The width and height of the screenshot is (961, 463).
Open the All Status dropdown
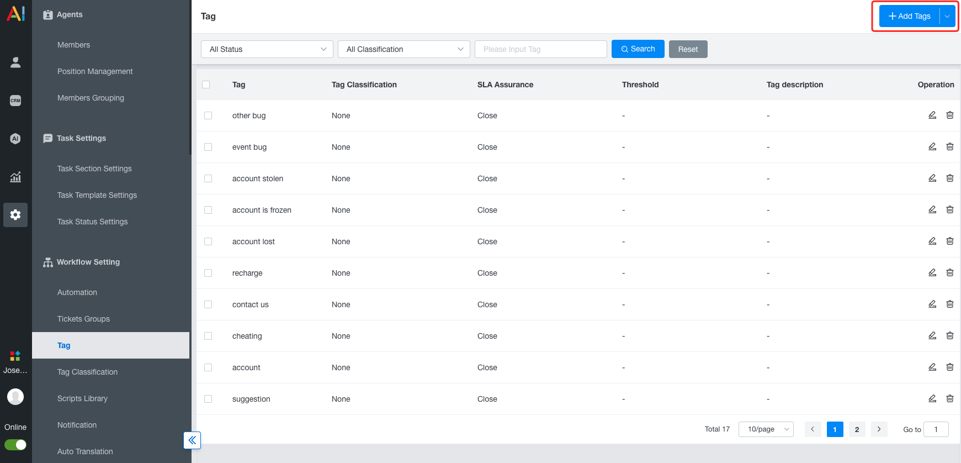coord(267,49)
